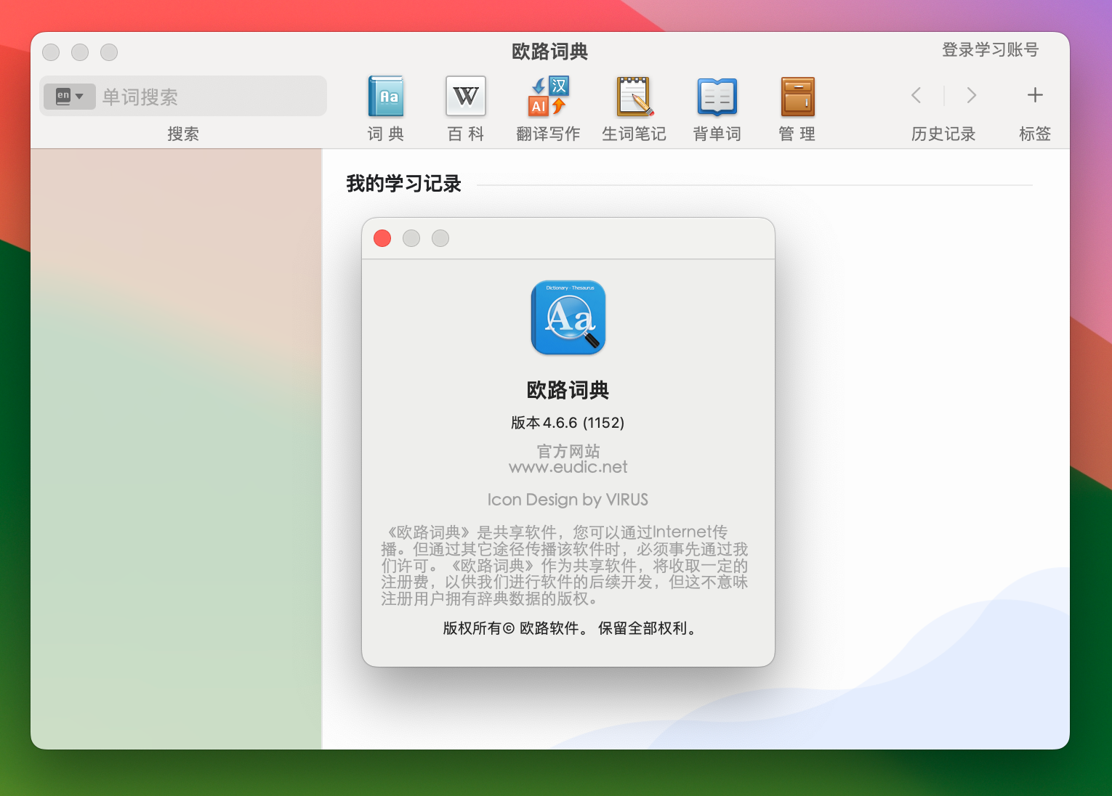1112x796 pixels.
Task: Select the 版本 4.6.6 (1152) version text
Action: (568, 423)
